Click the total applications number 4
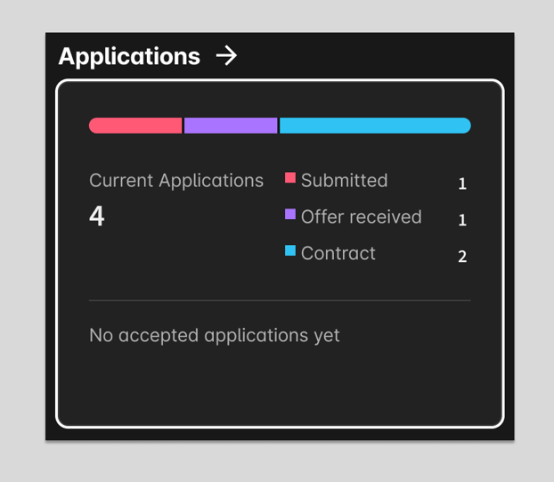Screen dimensions: 554x482 (x=97, y=216)
